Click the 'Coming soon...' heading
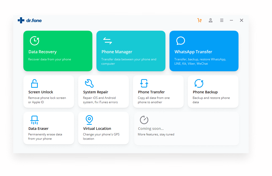 [x=151, y=129]
